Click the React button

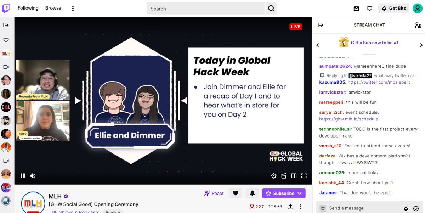pyautogui.click(x=214, y=193)
